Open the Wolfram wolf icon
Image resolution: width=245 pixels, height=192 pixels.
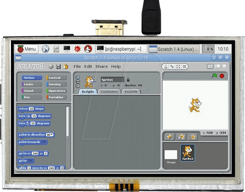(x=88, y=49)
